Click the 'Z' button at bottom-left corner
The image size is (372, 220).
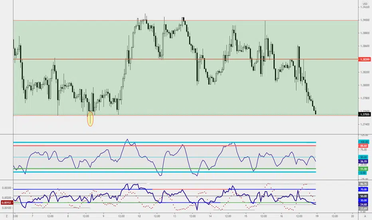(7, 216)
